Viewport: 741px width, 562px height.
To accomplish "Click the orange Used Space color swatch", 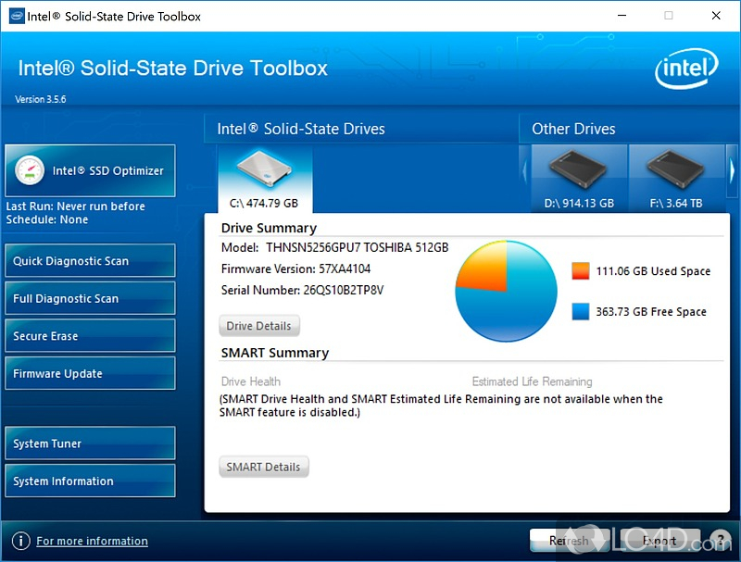I will [x=581, y=270].
